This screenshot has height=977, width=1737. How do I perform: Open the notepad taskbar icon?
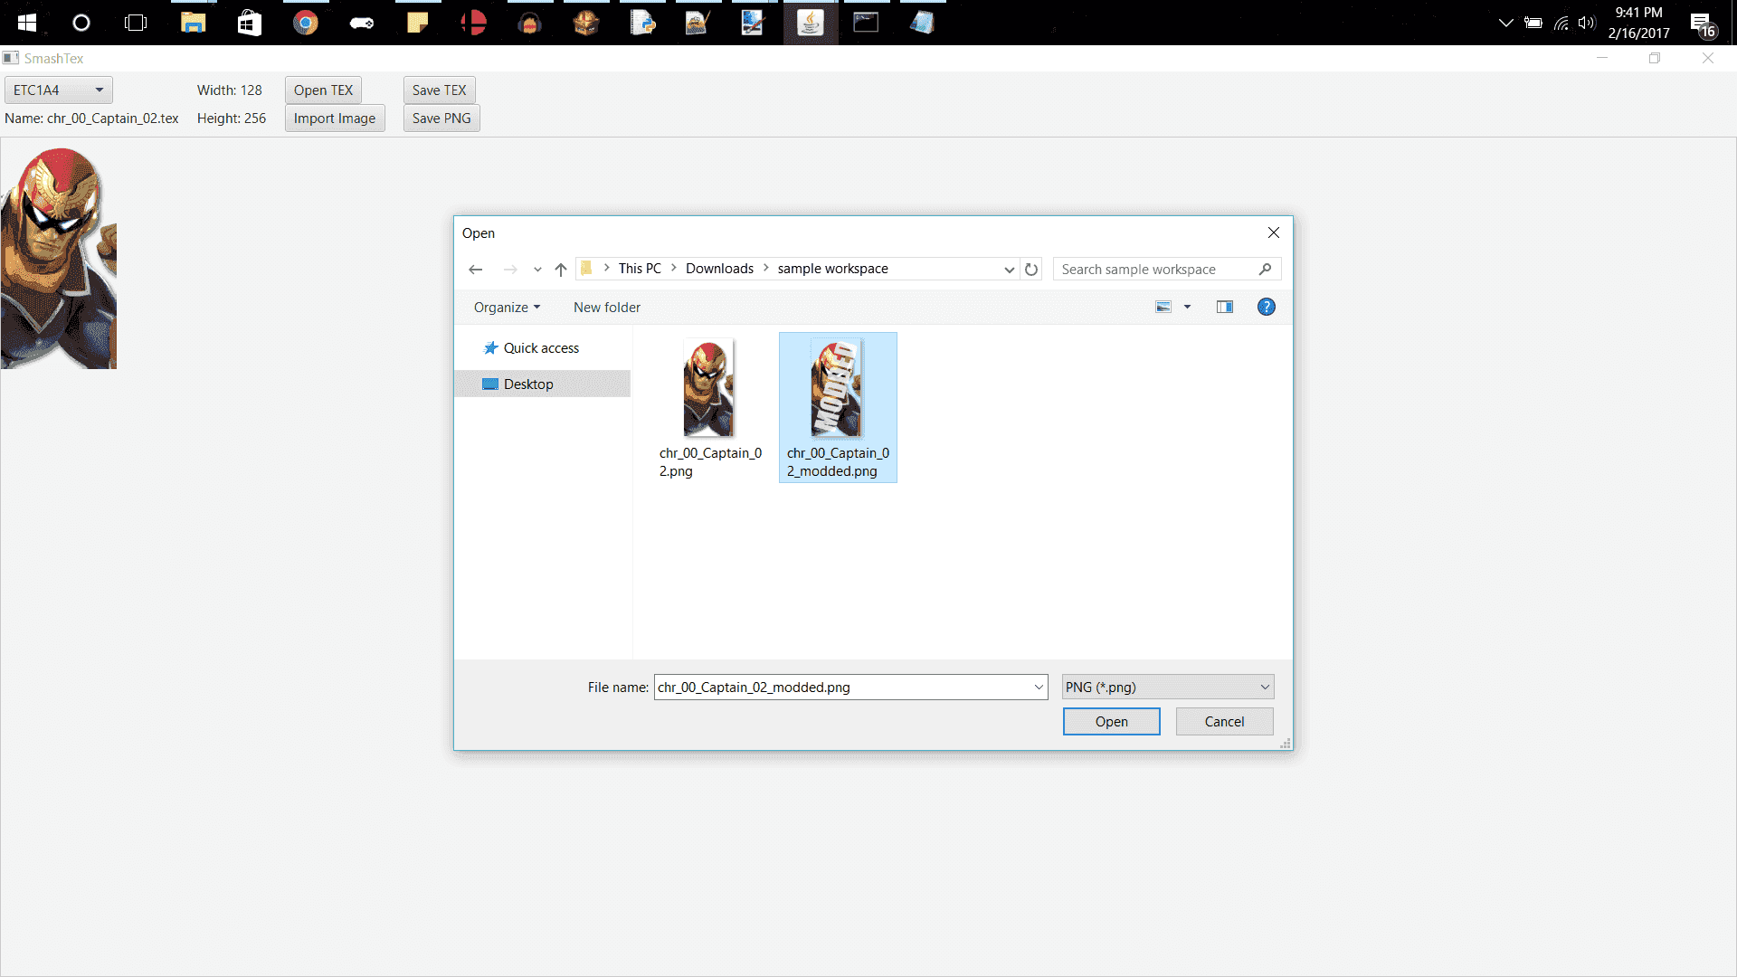coord(922,23)
